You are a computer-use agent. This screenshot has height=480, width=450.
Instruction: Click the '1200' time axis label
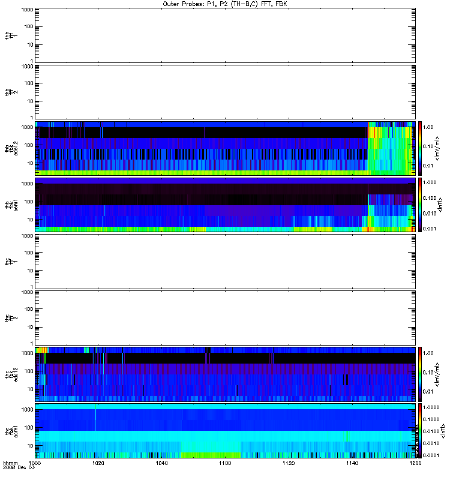[x=415, y=463]
